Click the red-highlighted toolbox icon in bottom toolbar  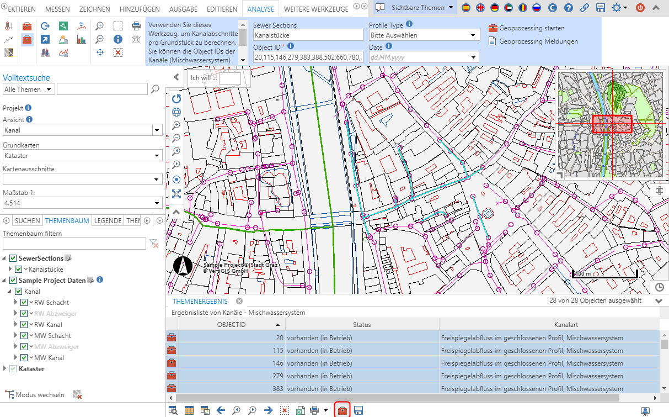point(342,410)
